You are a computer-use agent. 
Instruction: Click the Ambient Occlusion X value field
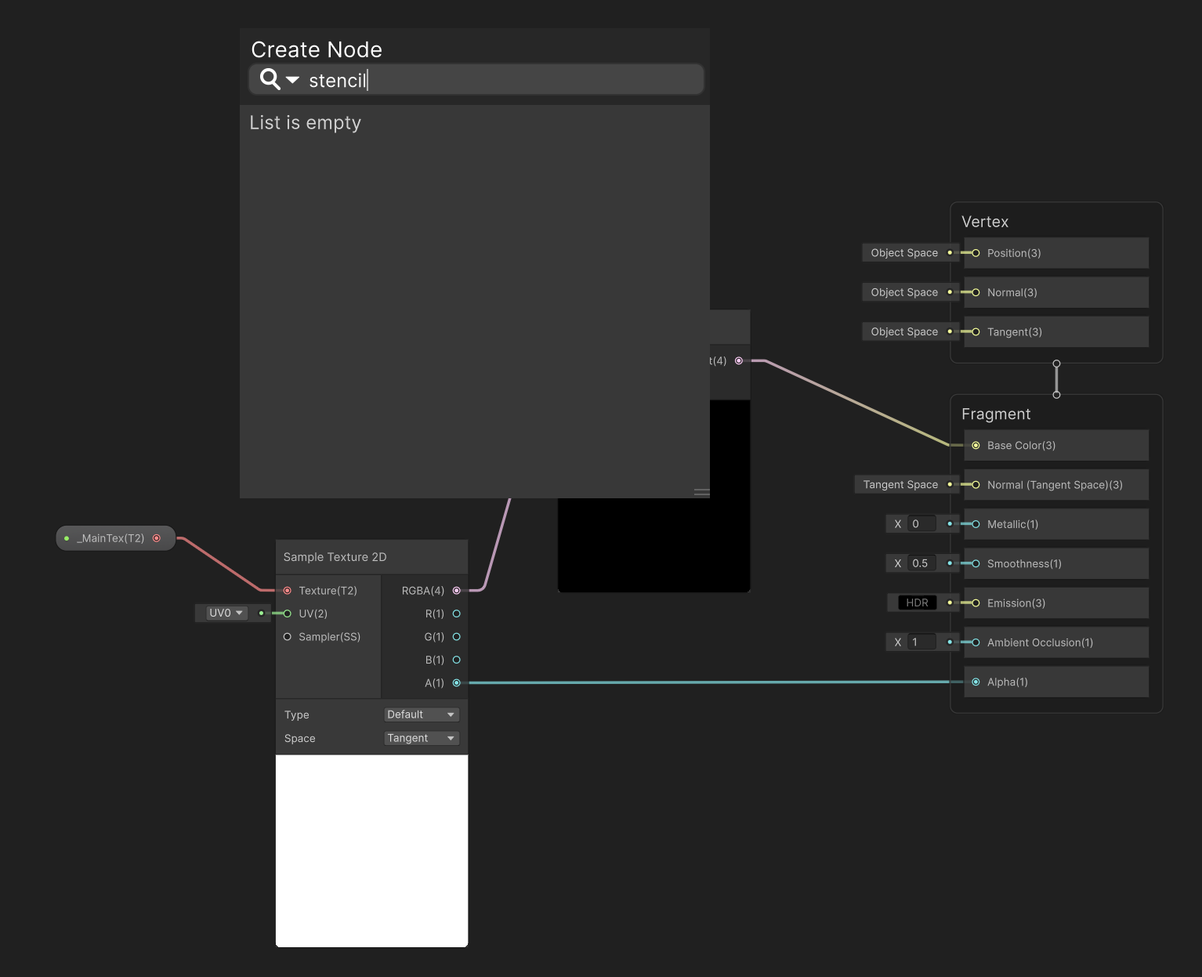click(922, 642)
